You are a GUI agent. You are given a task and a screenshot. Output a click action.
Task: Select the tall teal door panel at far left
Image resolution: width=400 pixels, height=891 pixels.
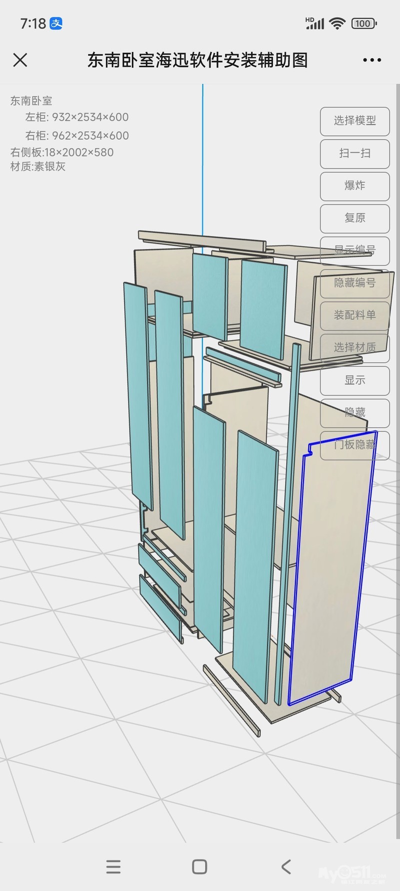click(137, 391)
